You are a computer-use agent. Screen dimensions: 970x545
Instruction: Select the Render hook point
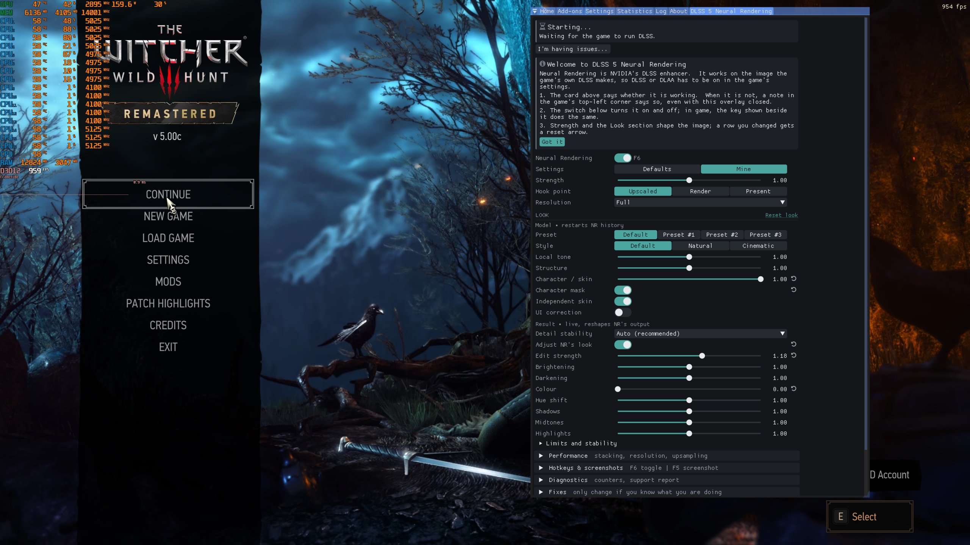700,191
